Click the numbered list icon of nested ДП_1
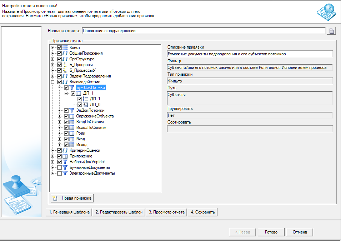 85,99
